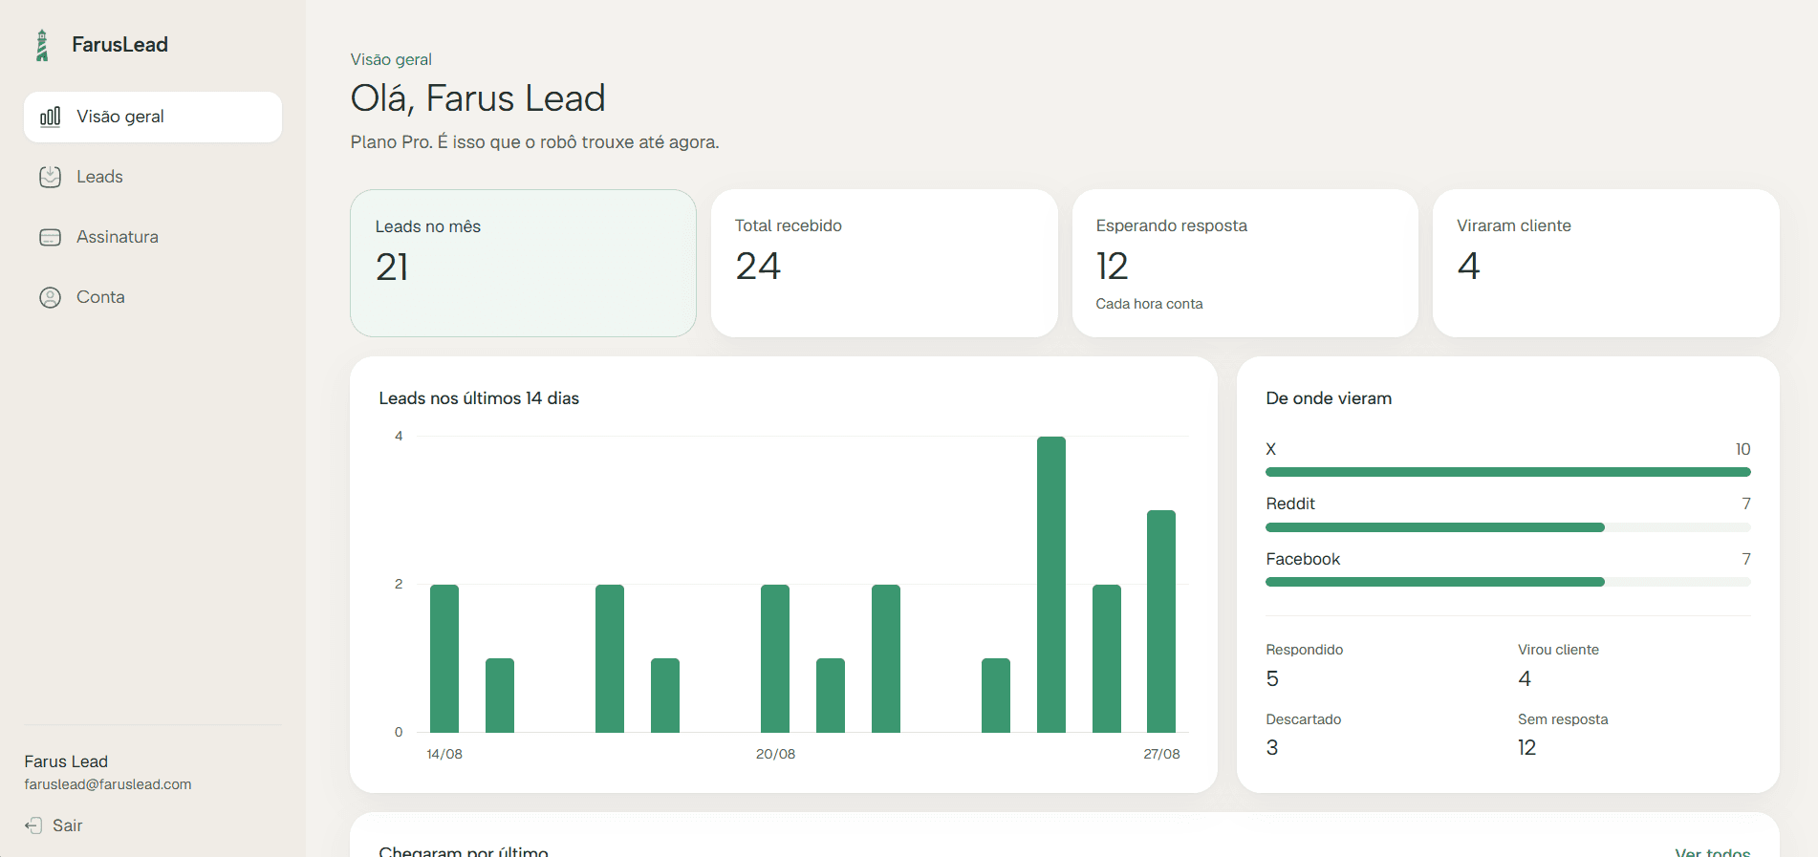Click the X source progress bar
This screenshot has width=1818, height=857.
point(1508,472)
